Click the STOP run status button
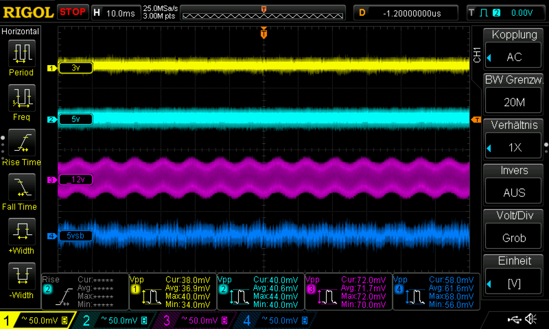The image size is (549, 329). tap(72, 12)
